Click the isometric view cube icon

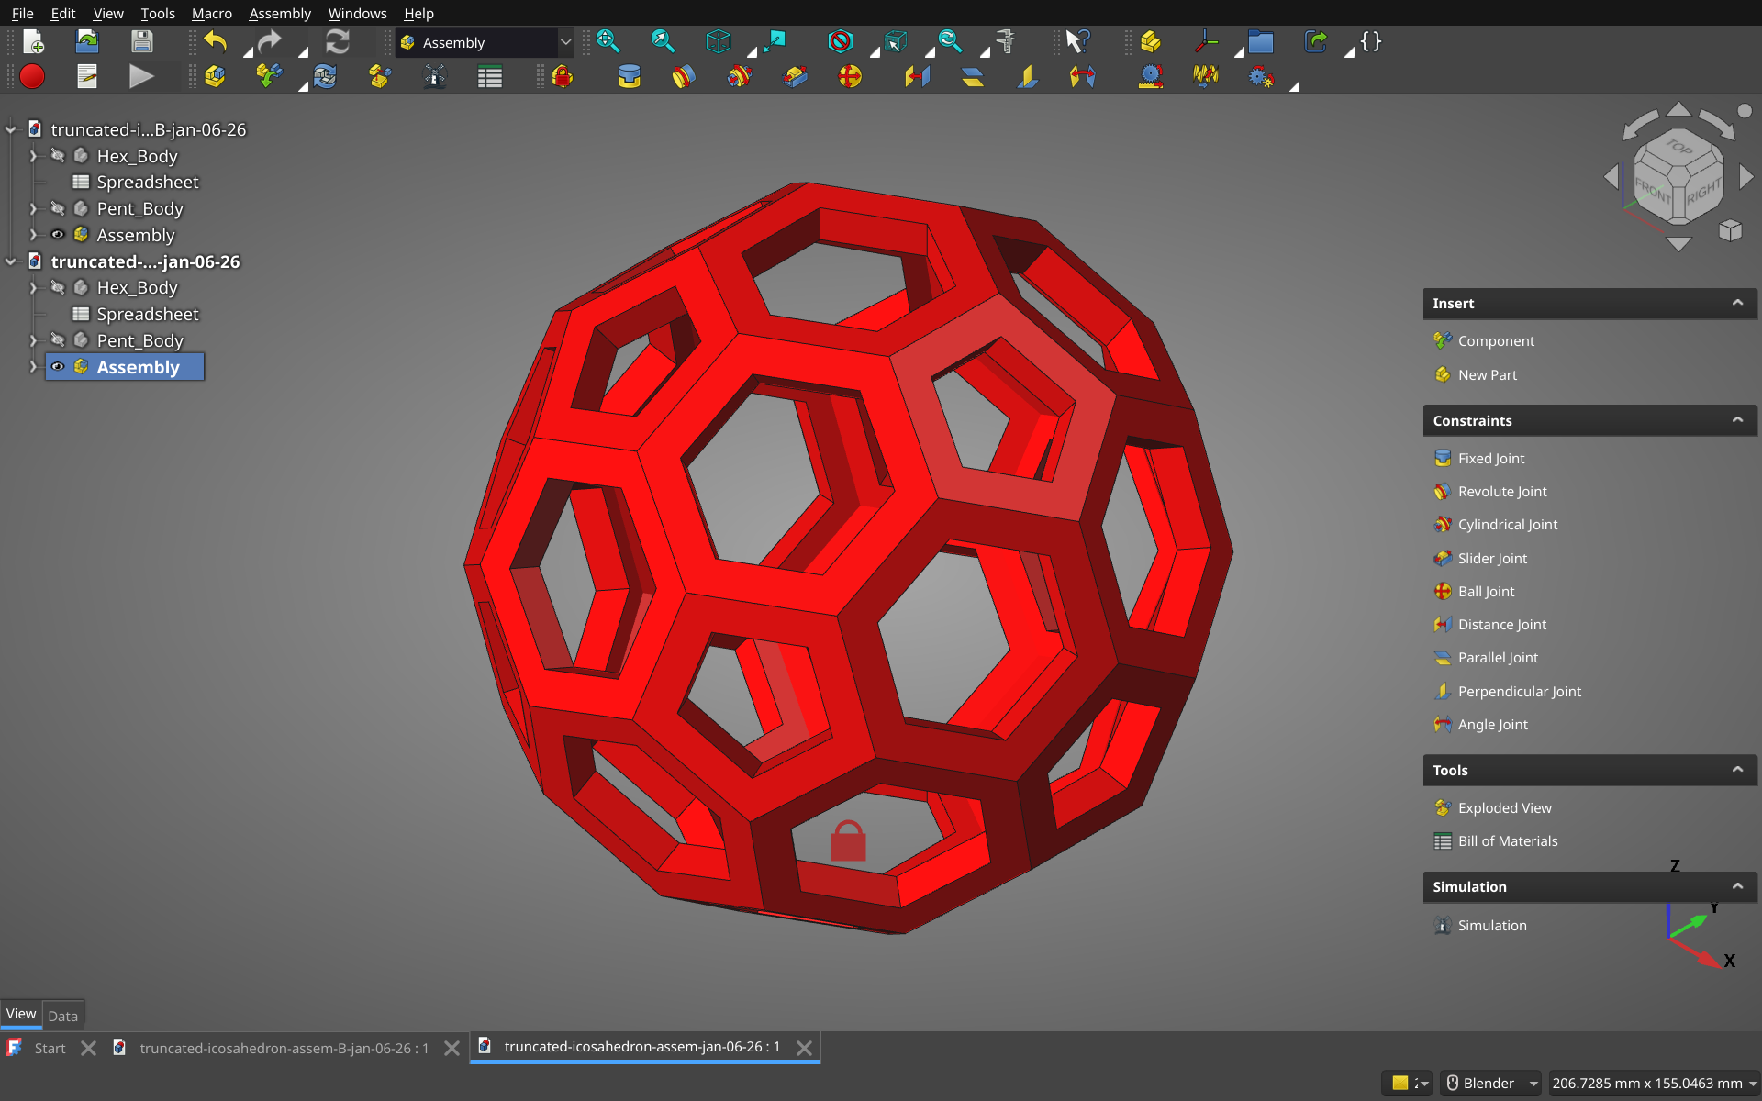[x=719, y=42]
